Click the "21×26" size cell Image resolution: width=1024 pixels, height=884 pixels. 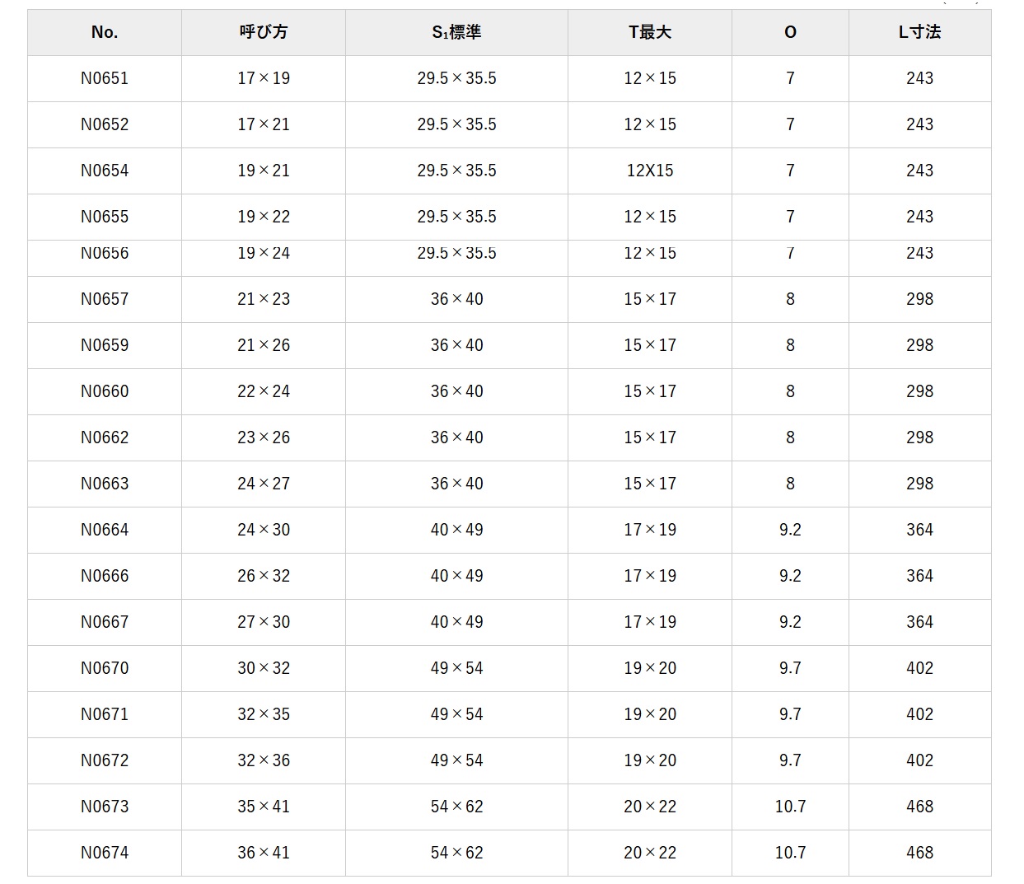click(264, 345)
